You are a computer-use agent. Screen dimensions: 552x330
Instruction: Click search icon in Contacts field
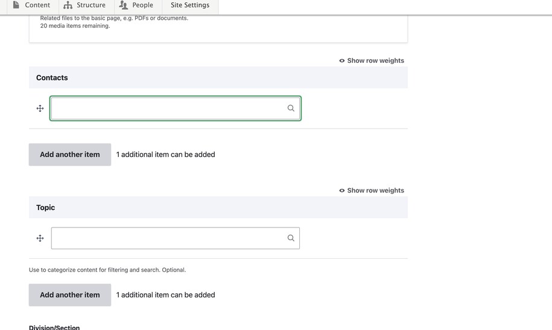click(x=291, y=109)
